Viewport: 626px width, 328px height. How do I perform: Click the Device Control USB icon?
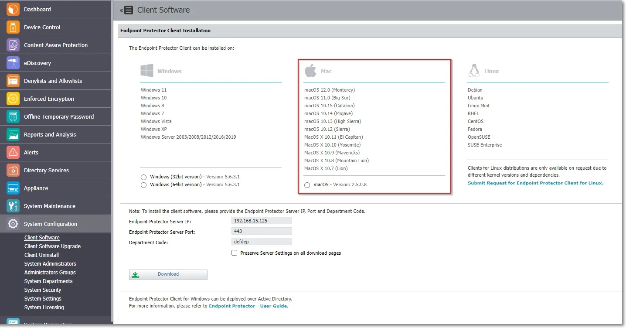[x=13, y=27]
